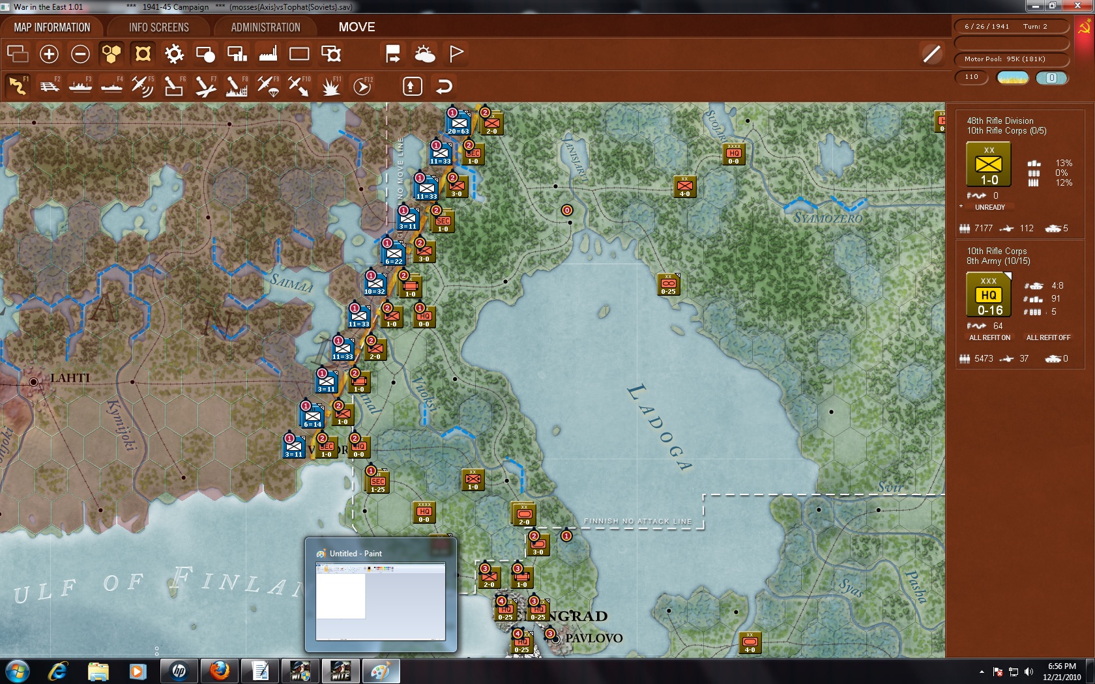Open Firefox from the Windows taskbar
The width and height of the screenshot is (1095, 684).
click(x=219, y=671)
